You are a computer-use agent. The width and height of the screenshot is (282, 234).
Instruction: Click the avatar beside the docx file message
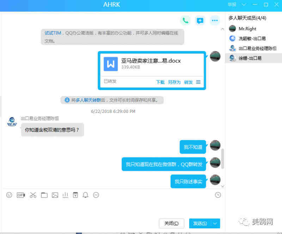215,56
